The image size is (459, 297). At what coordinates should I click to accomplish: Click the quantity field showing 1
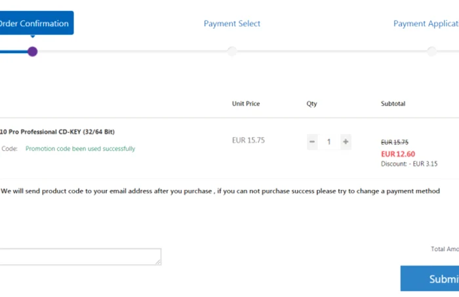(329, 142)
